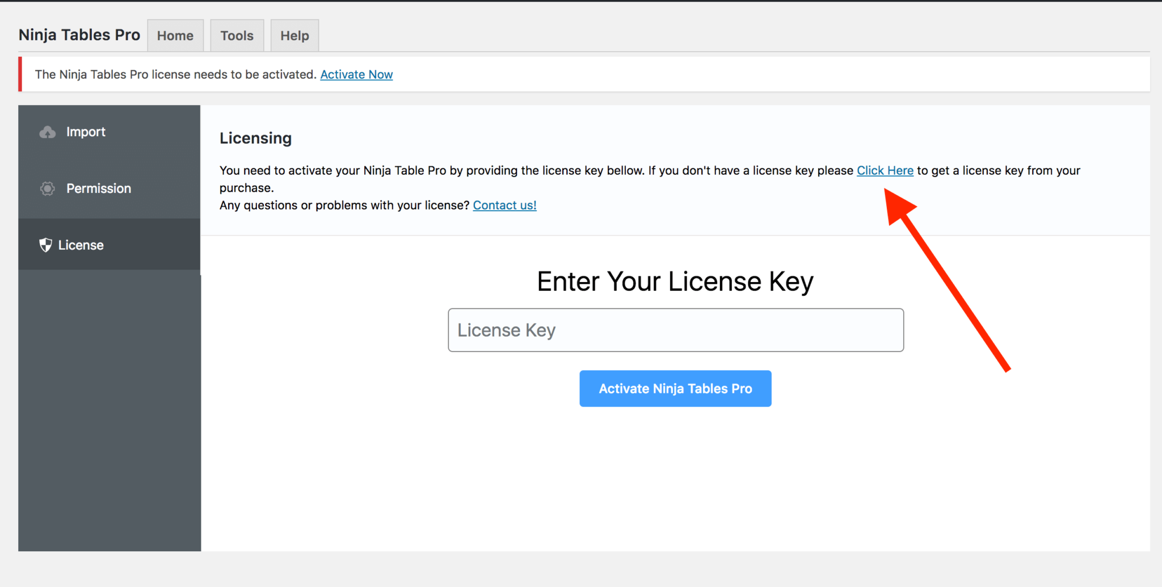Open the Contact us! link
Image resolution: width=1162 pixels, height=587 pixels.
coord(504,205)
